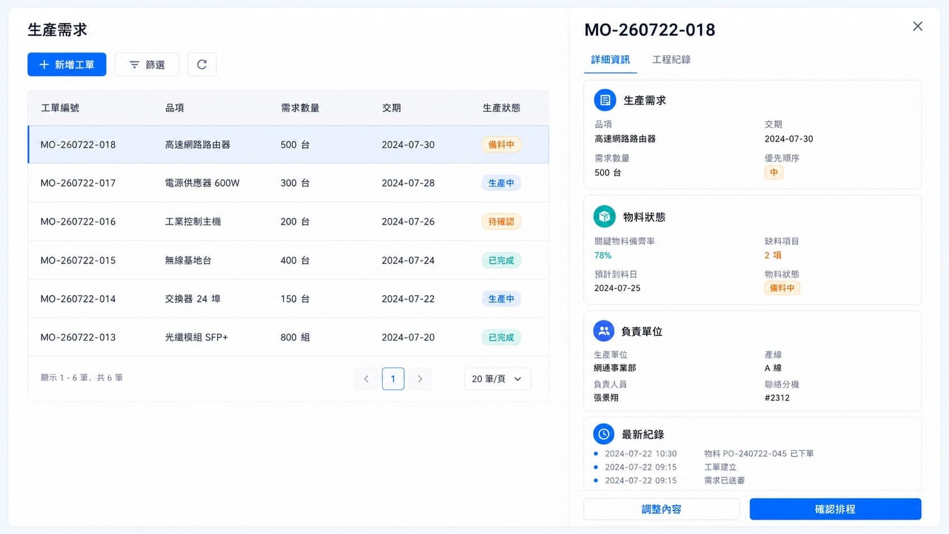Select row MO-260722-016
949x534 pixels.
pyautogui.click(x=288, y=222)
